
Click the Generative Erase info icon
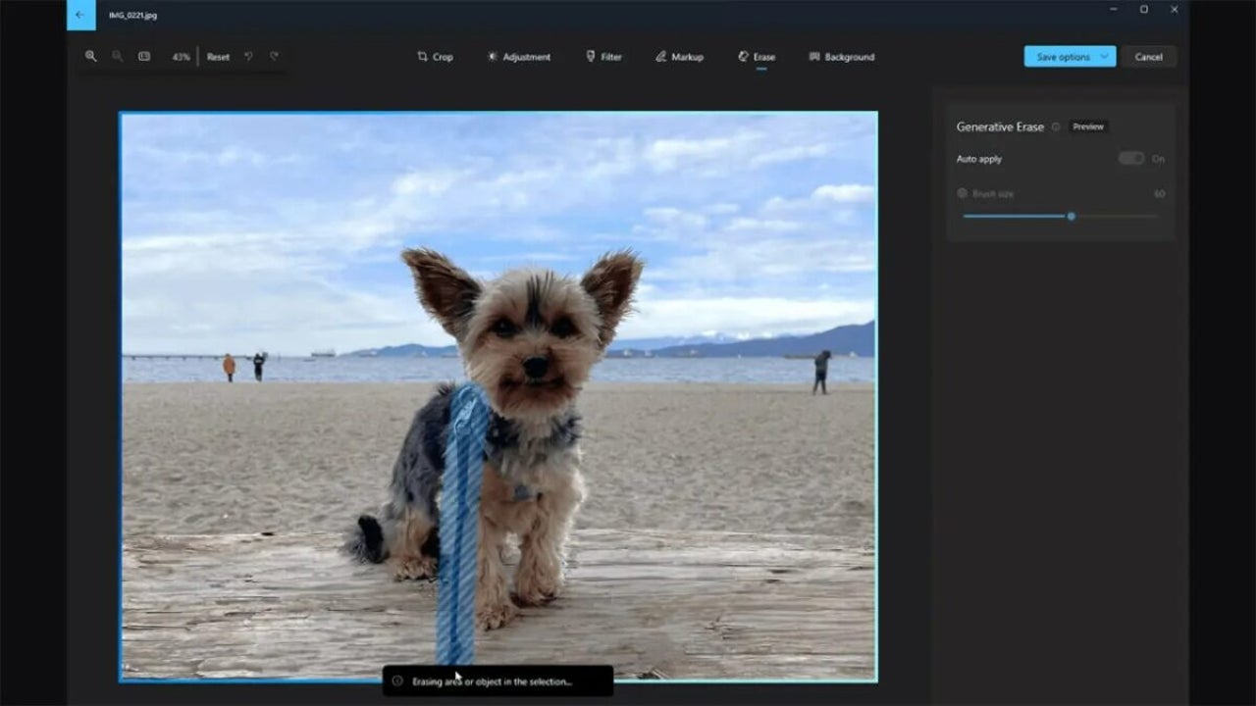coord(1055,126)
